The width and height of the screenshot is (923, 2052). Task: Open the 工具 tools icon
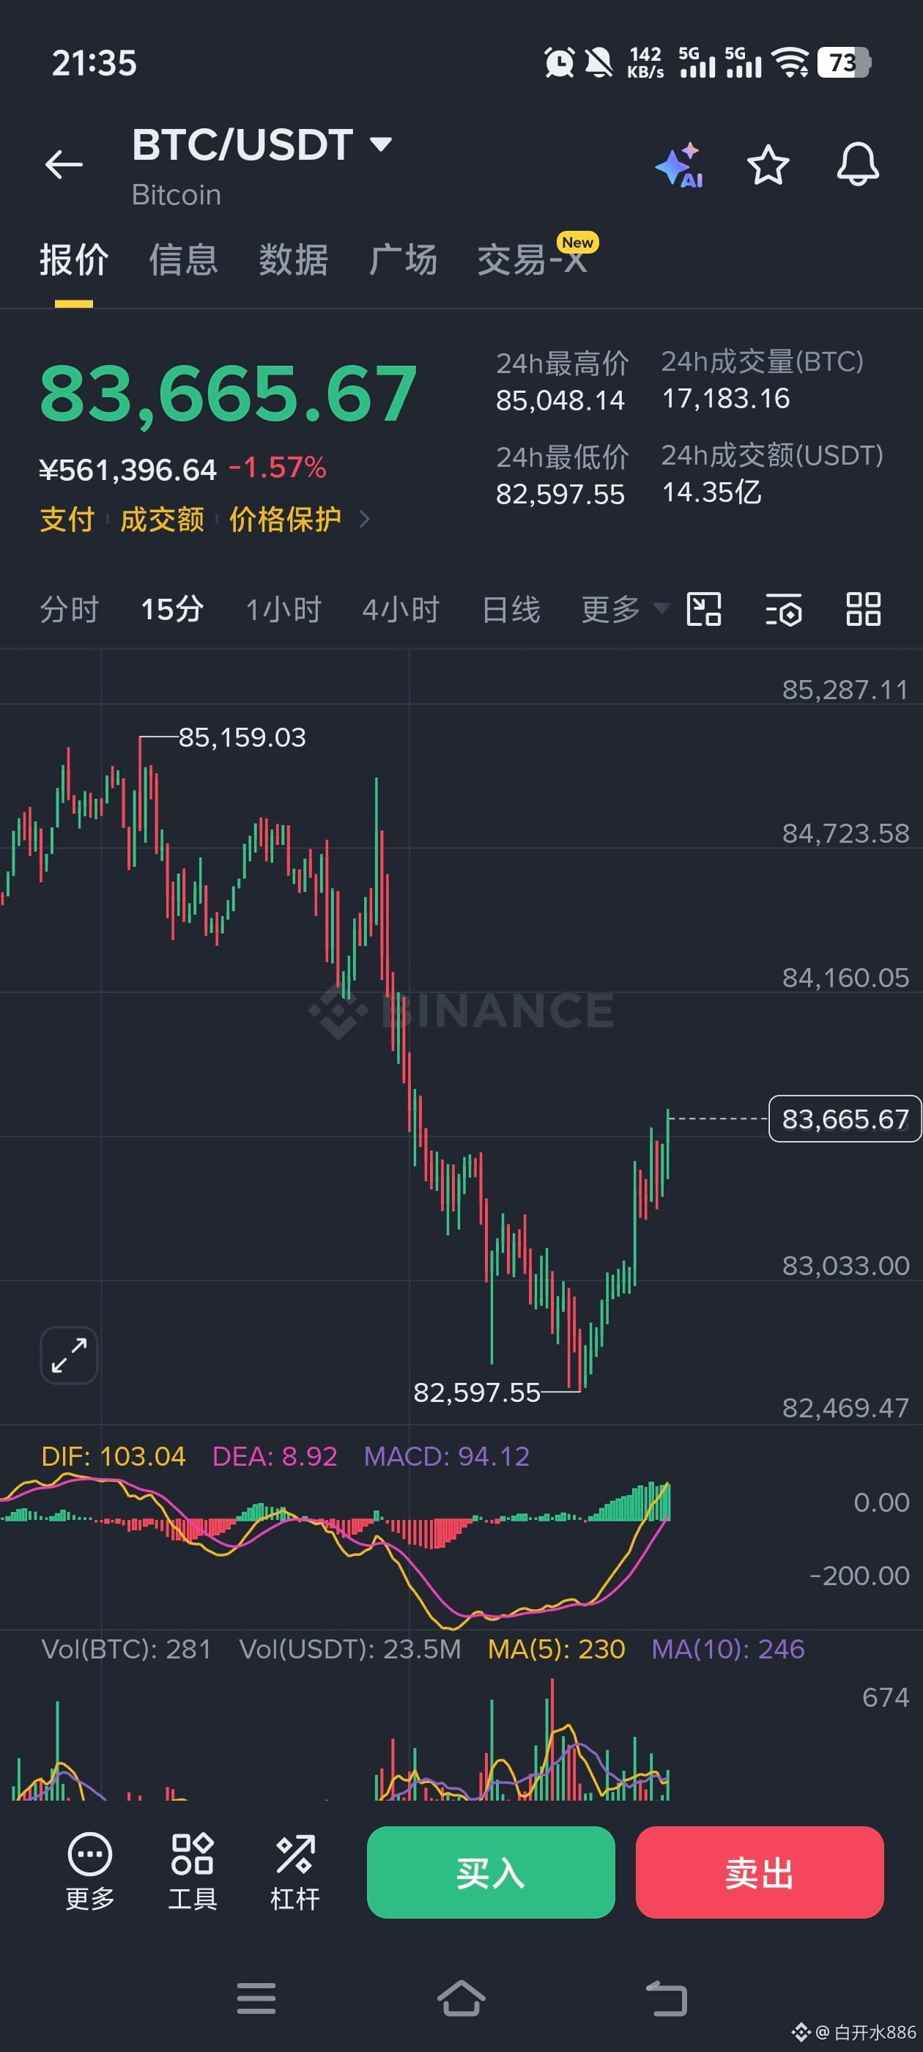[192, 1871]
